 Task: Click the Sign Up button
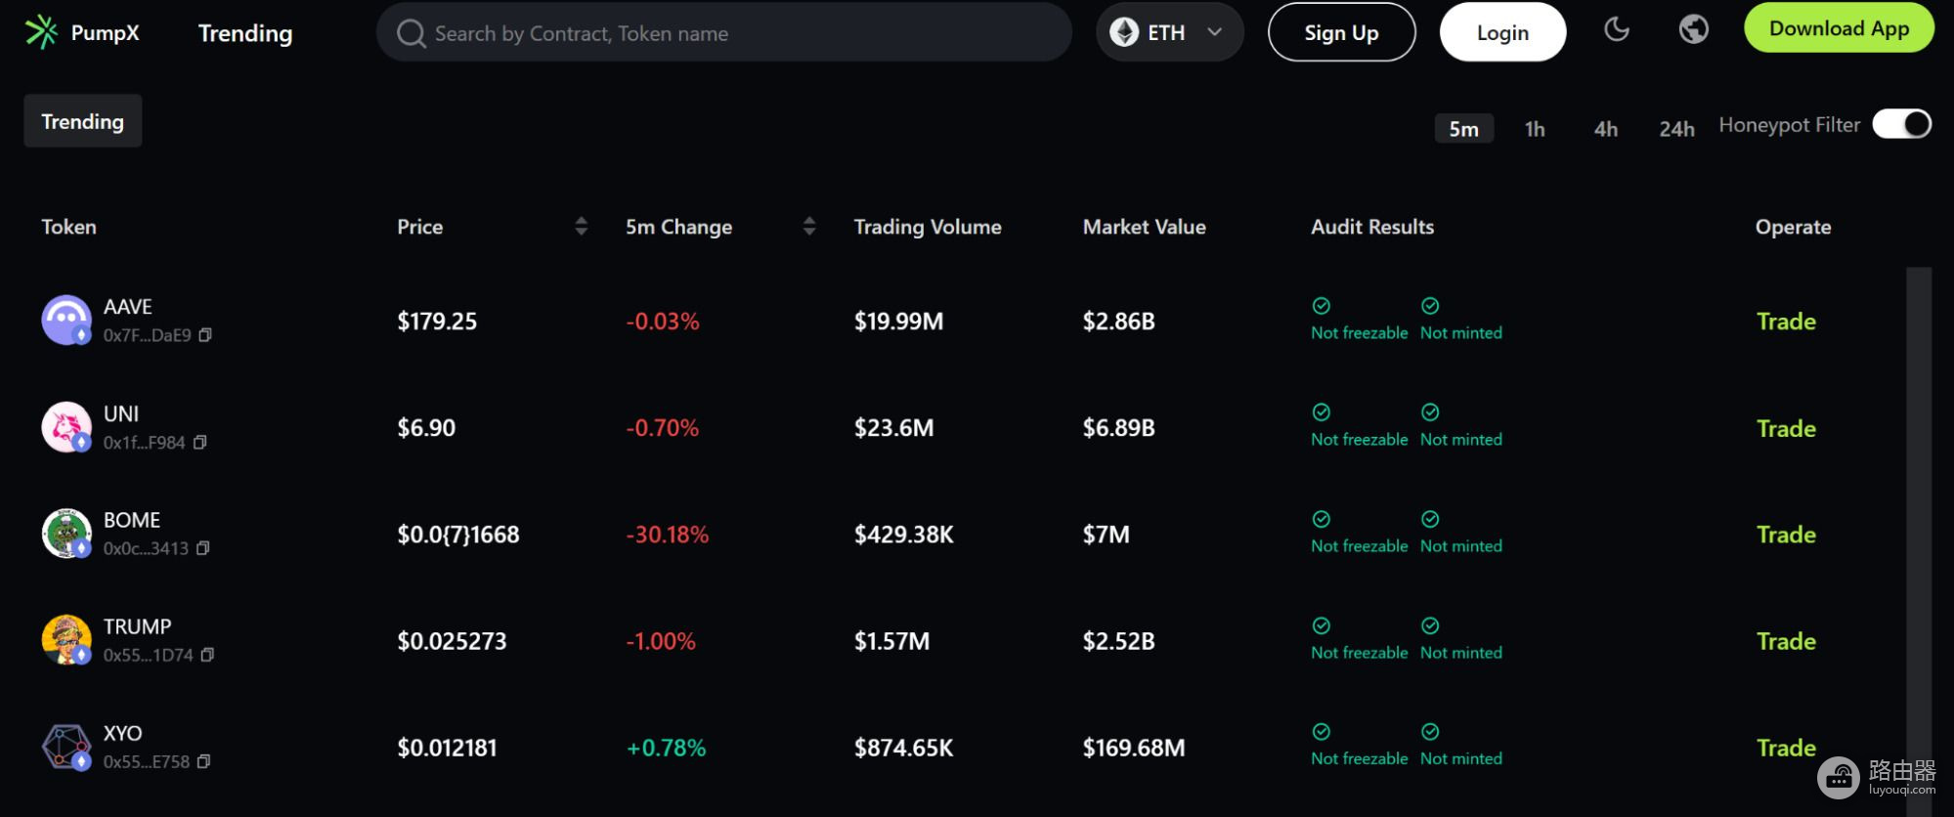coord(1341,32)
